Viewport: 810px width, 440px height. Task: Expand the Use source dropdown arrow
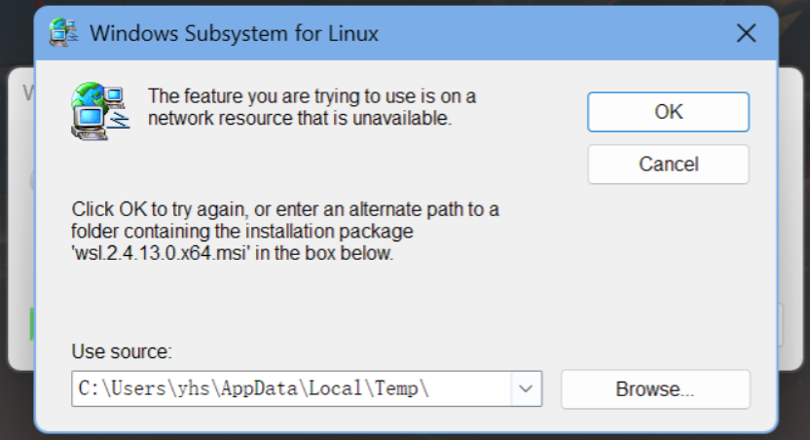click(x=526, y=388)
